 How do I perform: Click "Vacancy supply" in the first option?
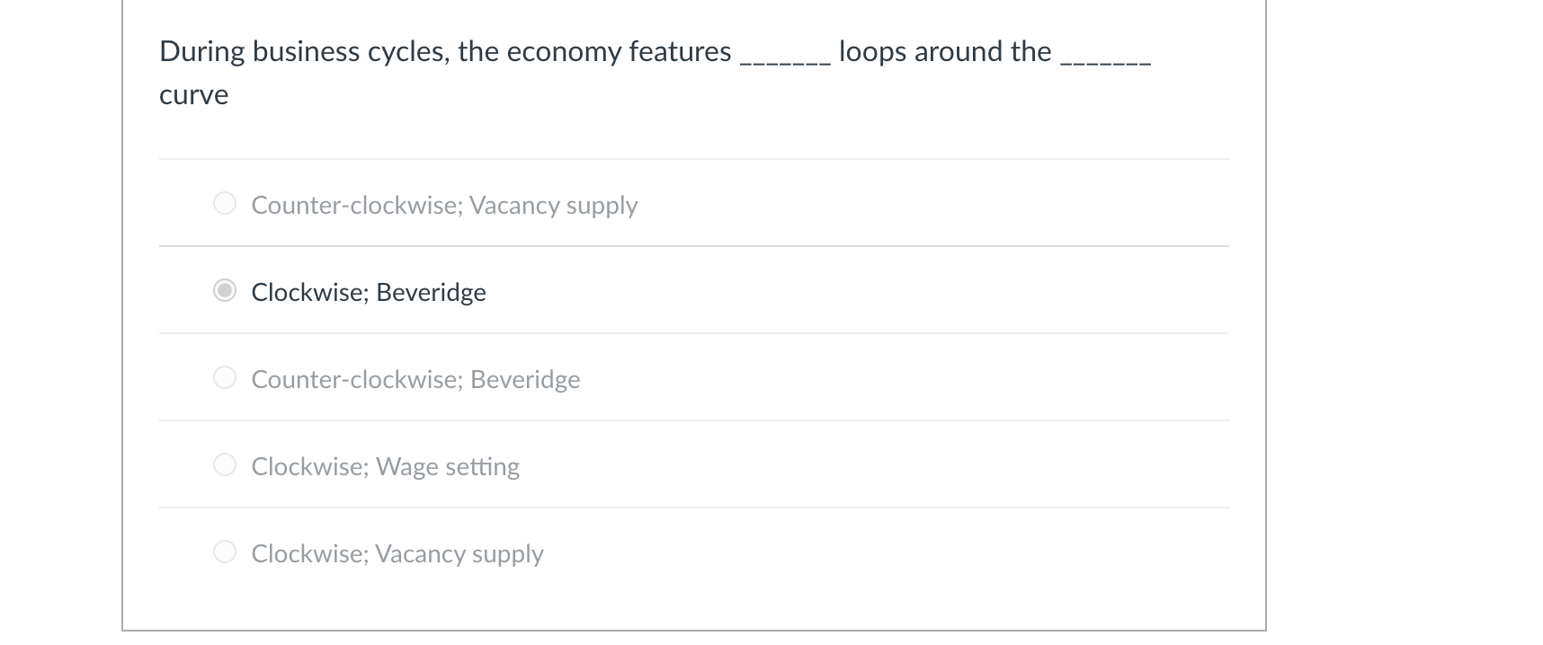click(553, 205)
